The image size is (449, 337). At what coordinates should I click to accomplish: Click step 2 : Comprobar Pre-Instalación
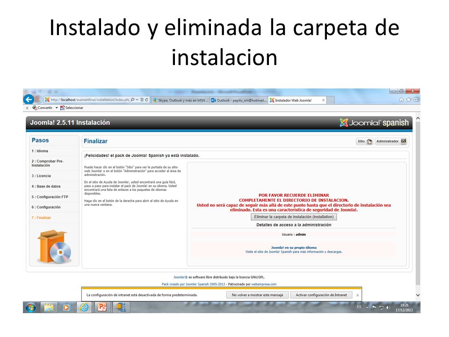[48, 163]
